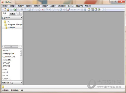Click the Save All toolbar icon

[15, 10]
